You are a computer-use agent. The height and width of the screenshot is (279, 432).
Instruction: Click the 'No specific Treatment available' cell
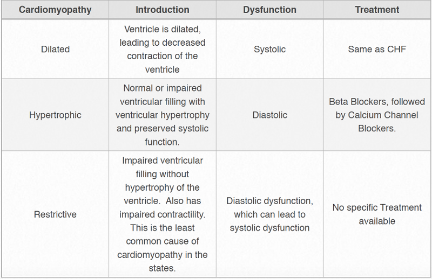pos(377,214)
